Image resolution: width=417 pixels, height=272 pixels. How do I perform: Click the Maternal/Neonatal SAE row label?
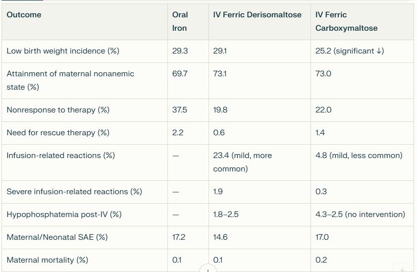tap(57, 237)
